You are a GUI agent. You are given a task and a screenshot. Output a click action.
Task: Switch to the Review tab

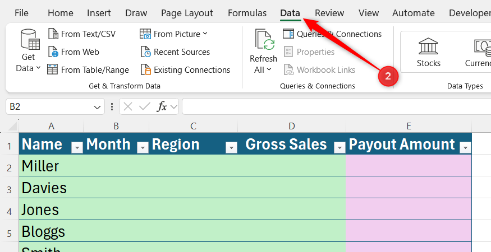(x=329, y=13)
